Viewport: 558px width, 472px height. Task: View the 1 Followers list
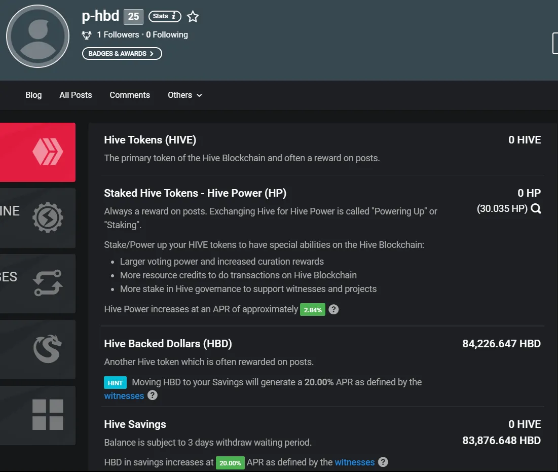point(118,34)
